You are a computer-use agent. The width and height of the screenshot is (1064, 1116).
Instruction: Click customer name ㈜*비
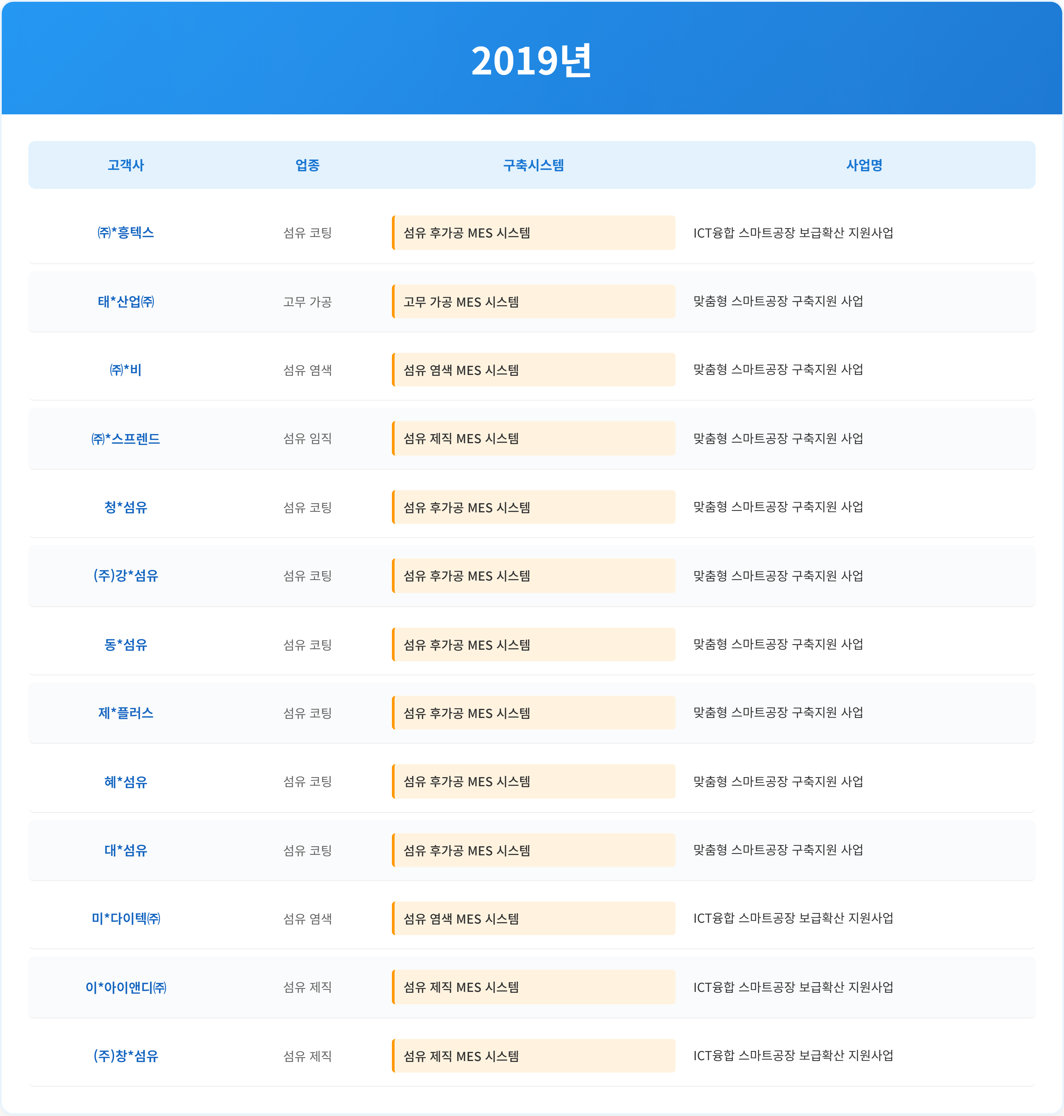tap(126, 370)
